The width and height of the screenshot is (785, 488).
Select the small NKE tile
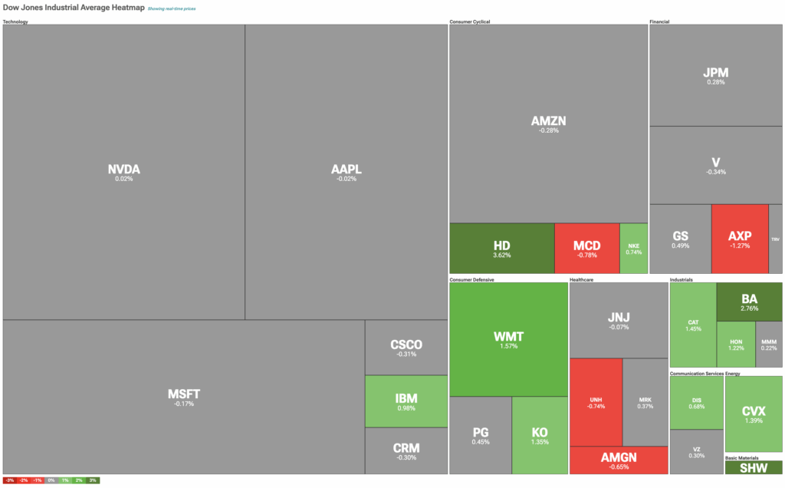(x=633, y=248)
